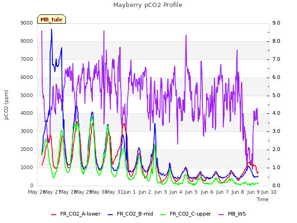Click the pCO2 (ppm) y-axis title
This screenshot has width=297, height=223.
click(6, 105)
